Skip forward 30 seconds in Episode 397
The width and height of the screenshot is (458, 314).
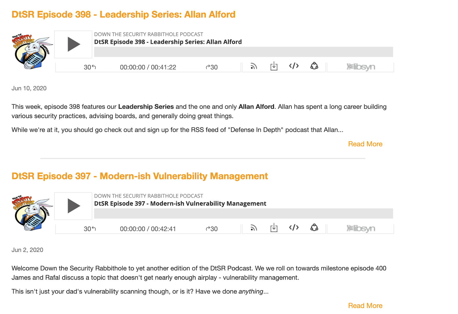pyautogui.click(x=212, y=229)
